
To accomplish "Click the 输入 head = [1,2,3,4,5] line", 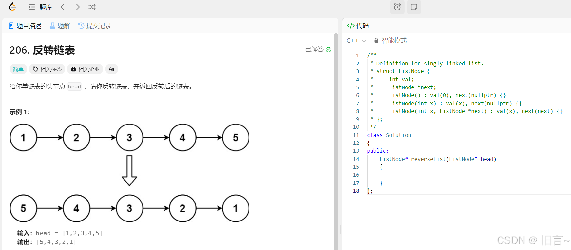I will pyautogui.click(x=60, y=233).
